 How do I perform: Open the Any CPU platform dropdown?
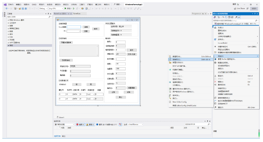coord(56,8)
